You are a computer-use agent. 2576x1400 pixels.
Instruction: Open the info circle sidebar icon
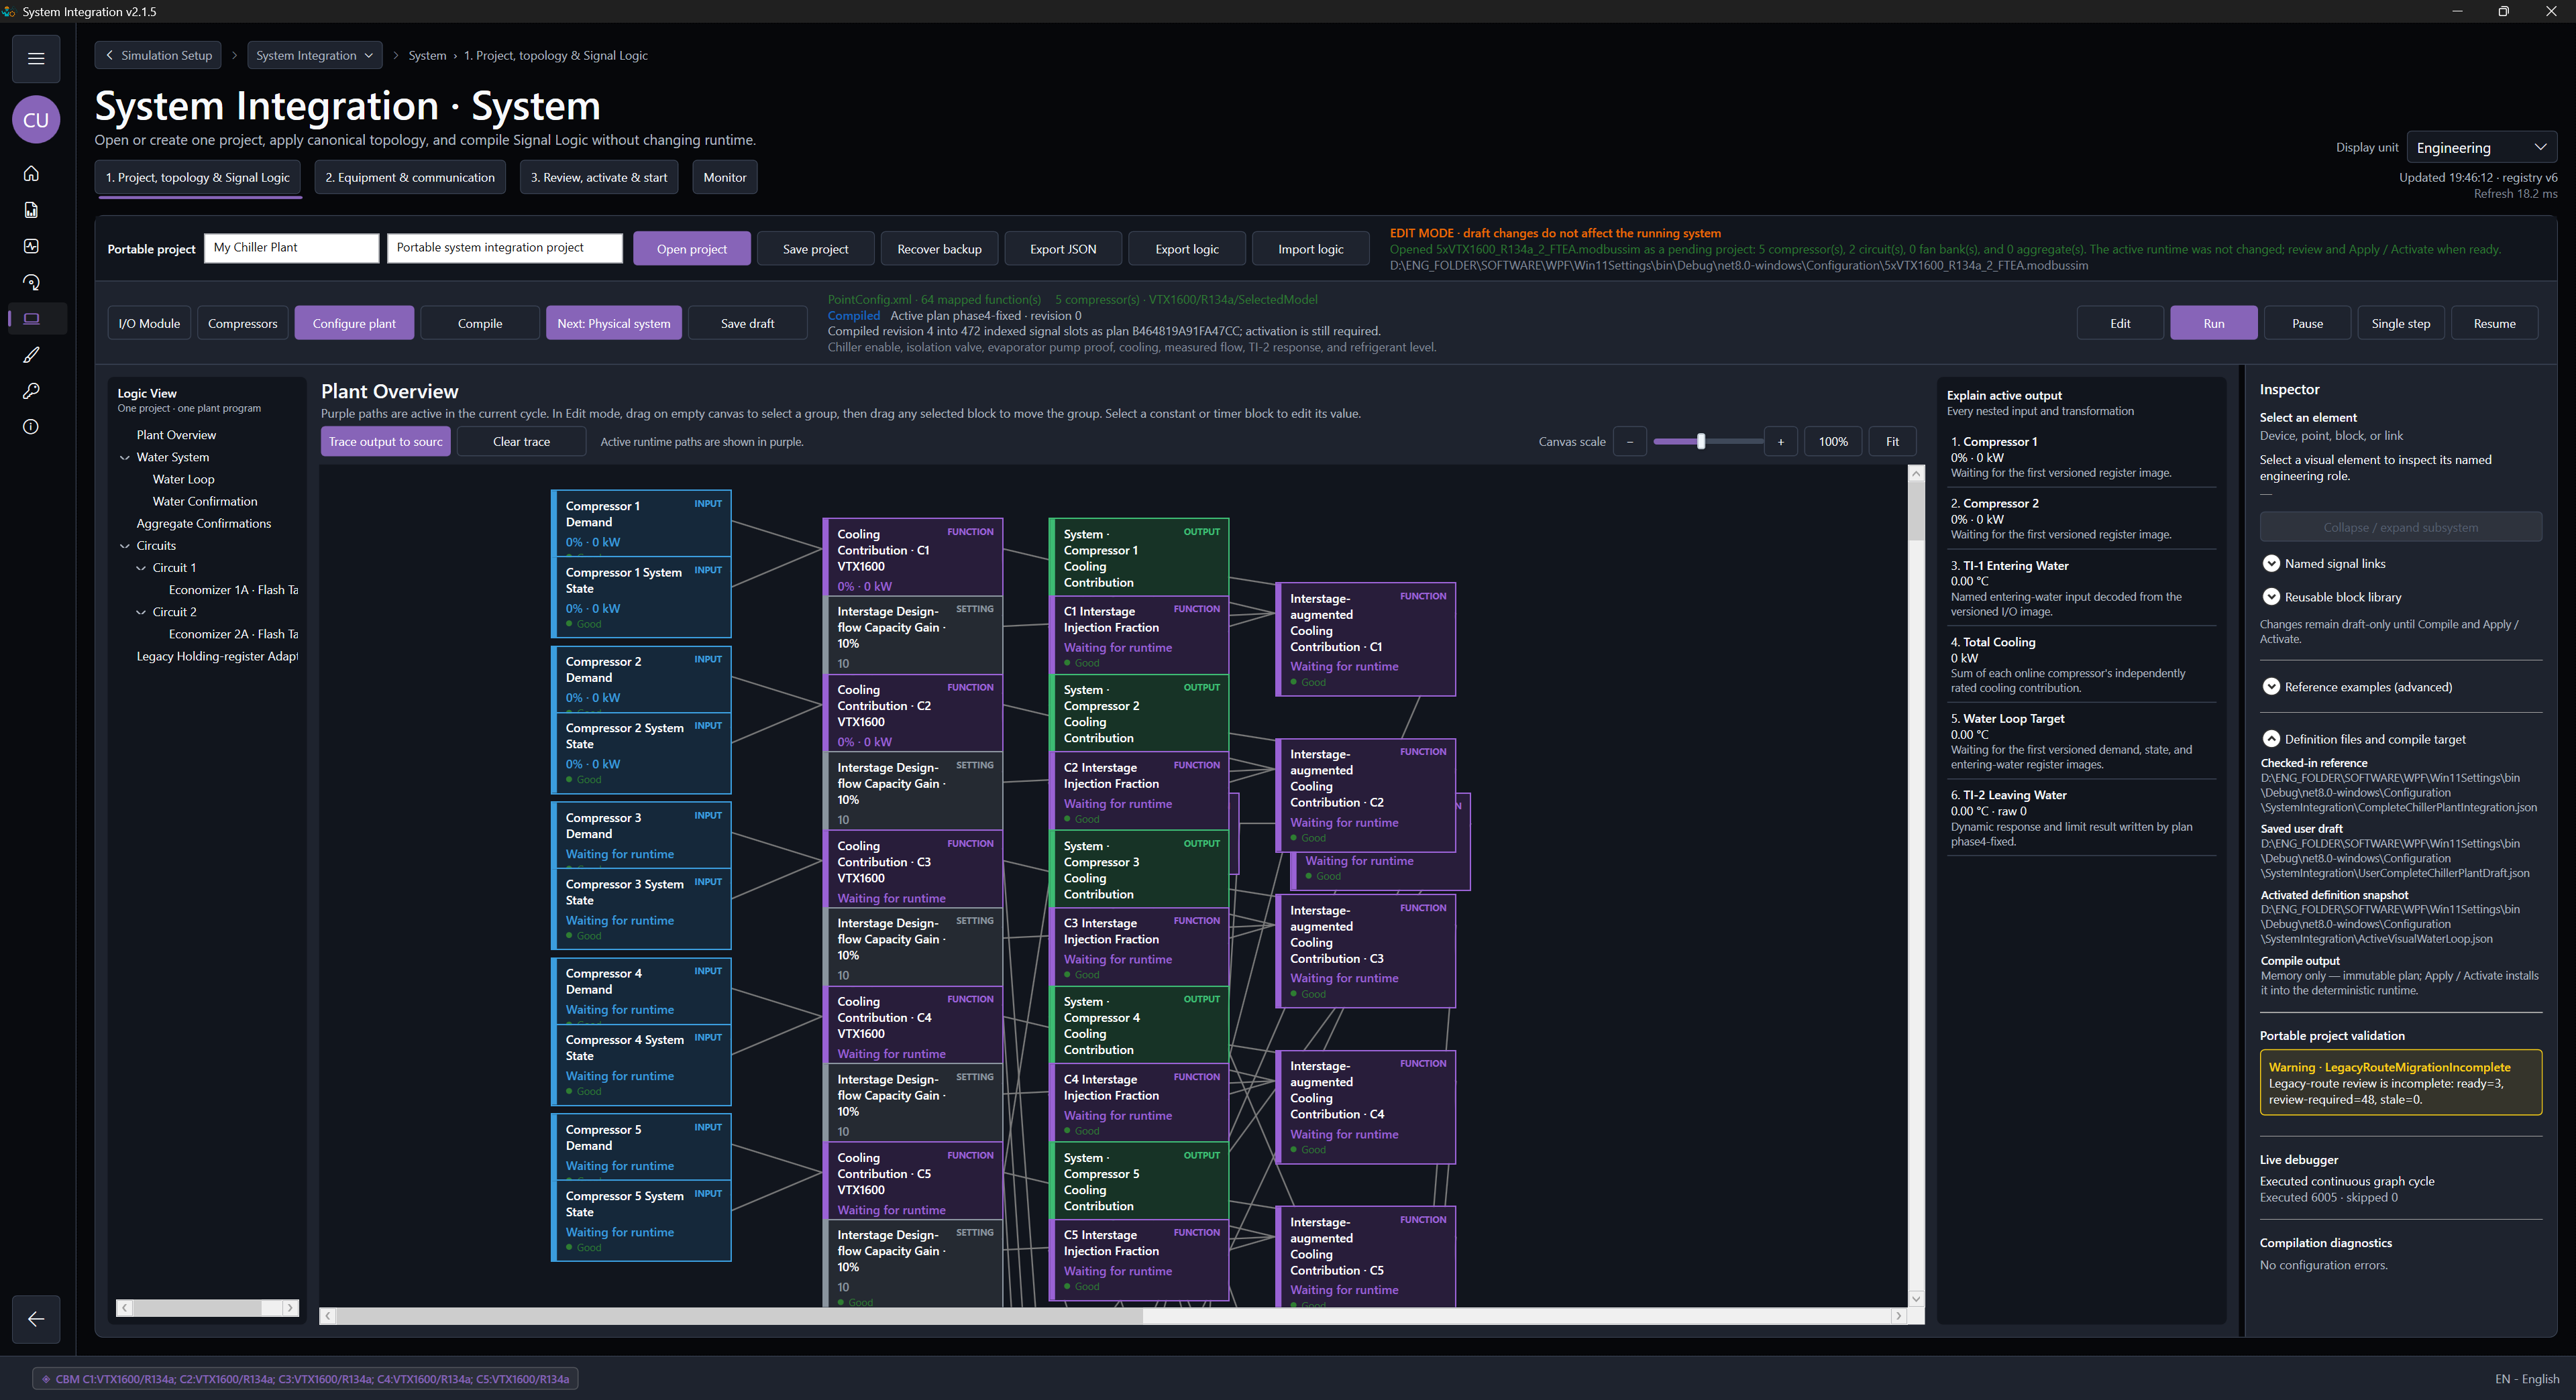coord(31,426)
